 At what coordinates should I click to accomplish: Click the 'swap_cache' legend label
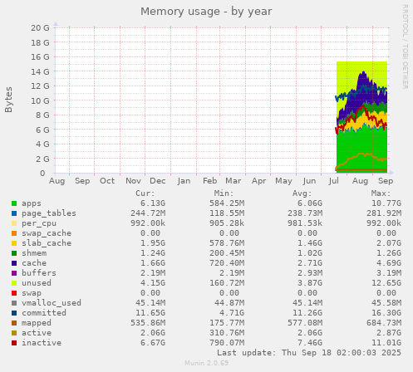coord(47,233)
